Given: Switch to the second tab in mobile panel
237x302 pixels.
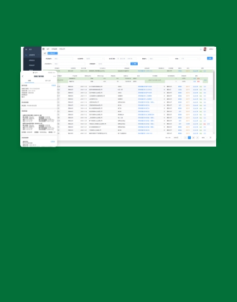Looking at the screenshot, I should point(48,81).
